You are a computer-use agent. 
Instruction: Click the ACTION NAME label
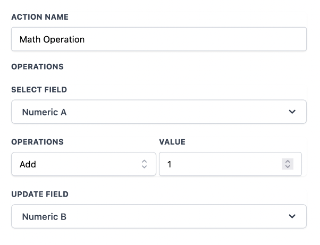point(40,18)
